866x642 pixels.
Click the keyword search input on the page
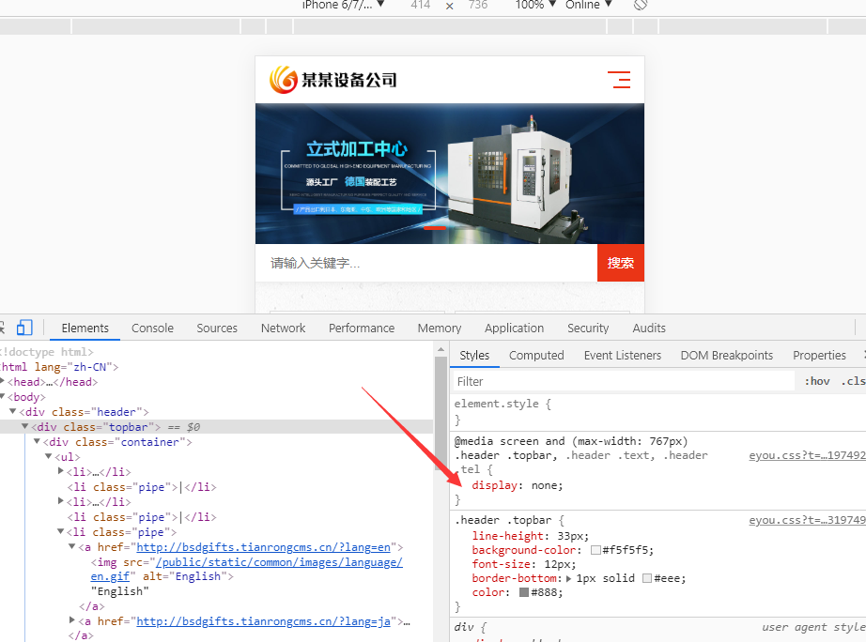click(425, 263)
